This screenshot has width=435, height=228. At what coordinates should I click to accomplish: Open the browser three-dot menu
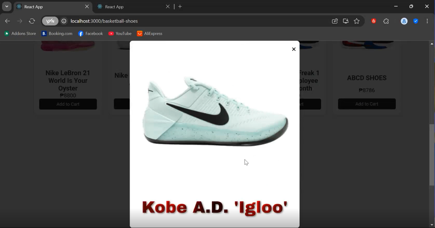coord(427,21)
